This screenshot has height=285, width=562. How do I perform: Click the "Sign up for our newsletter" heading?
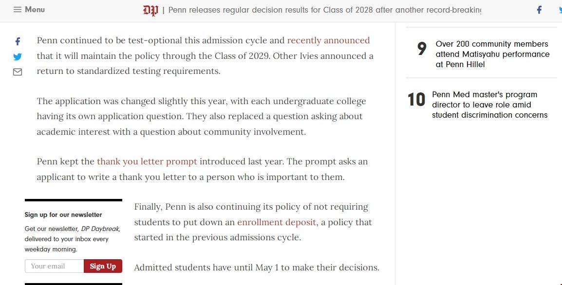63,215
